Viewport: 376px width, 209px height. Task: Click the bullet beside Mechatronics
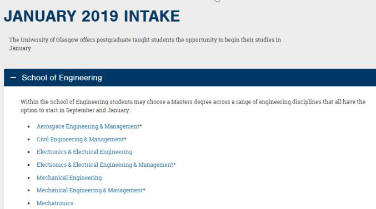[28, 203]
